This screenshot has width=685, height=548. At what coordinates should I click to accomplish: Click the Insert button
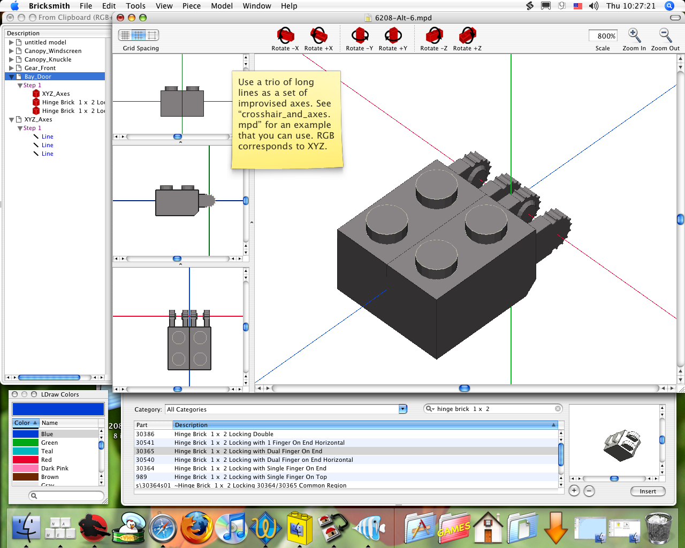click(648, 491)
